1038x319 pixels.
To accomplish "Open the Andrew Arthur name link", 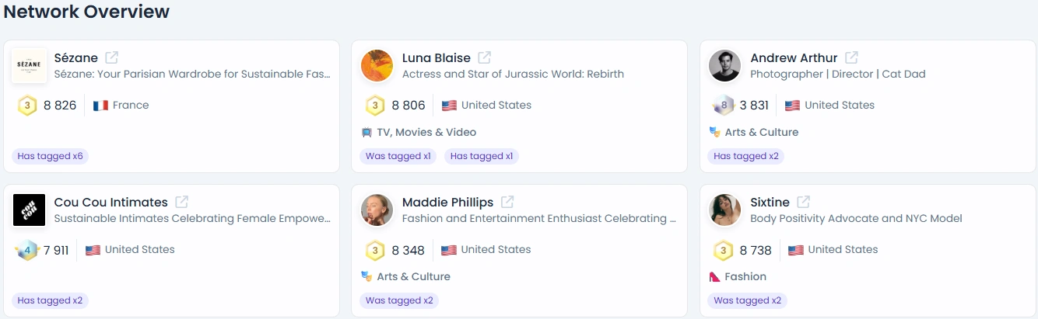I will (x=794, y=57).
